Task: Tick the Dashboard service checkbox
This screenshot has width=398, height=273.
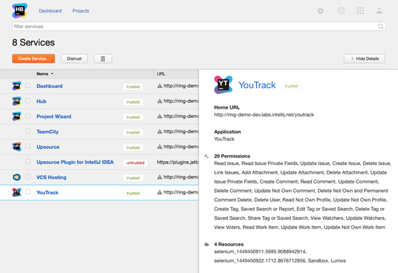Action: pyautogui.click(x=28, y=85)
